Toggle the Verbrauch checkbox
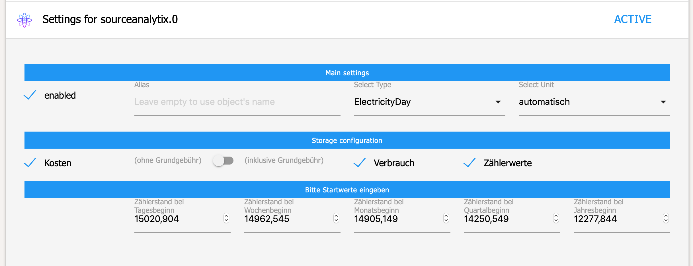This screenshot has width=693, height=266. [x=360, y=163]
